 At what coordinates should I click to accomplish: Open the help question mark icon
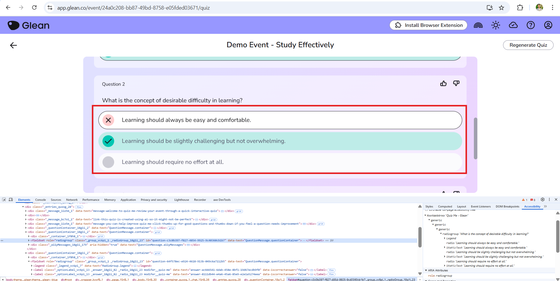click(531, 25)
